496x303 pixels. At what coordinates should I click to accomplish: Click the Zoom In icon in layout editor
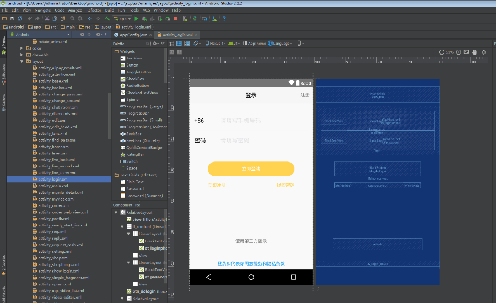[458, 52]
